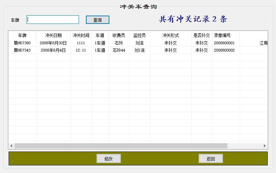The image size is (276, 173).
Task: Click the video number cell 2008800002
Action: click(224, 51)
